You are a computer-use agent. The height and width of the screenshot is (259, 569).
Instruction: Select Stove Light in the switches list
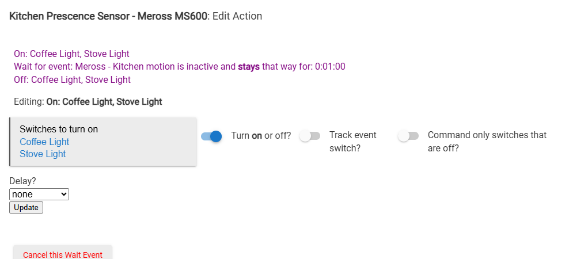tap(43, 154)
